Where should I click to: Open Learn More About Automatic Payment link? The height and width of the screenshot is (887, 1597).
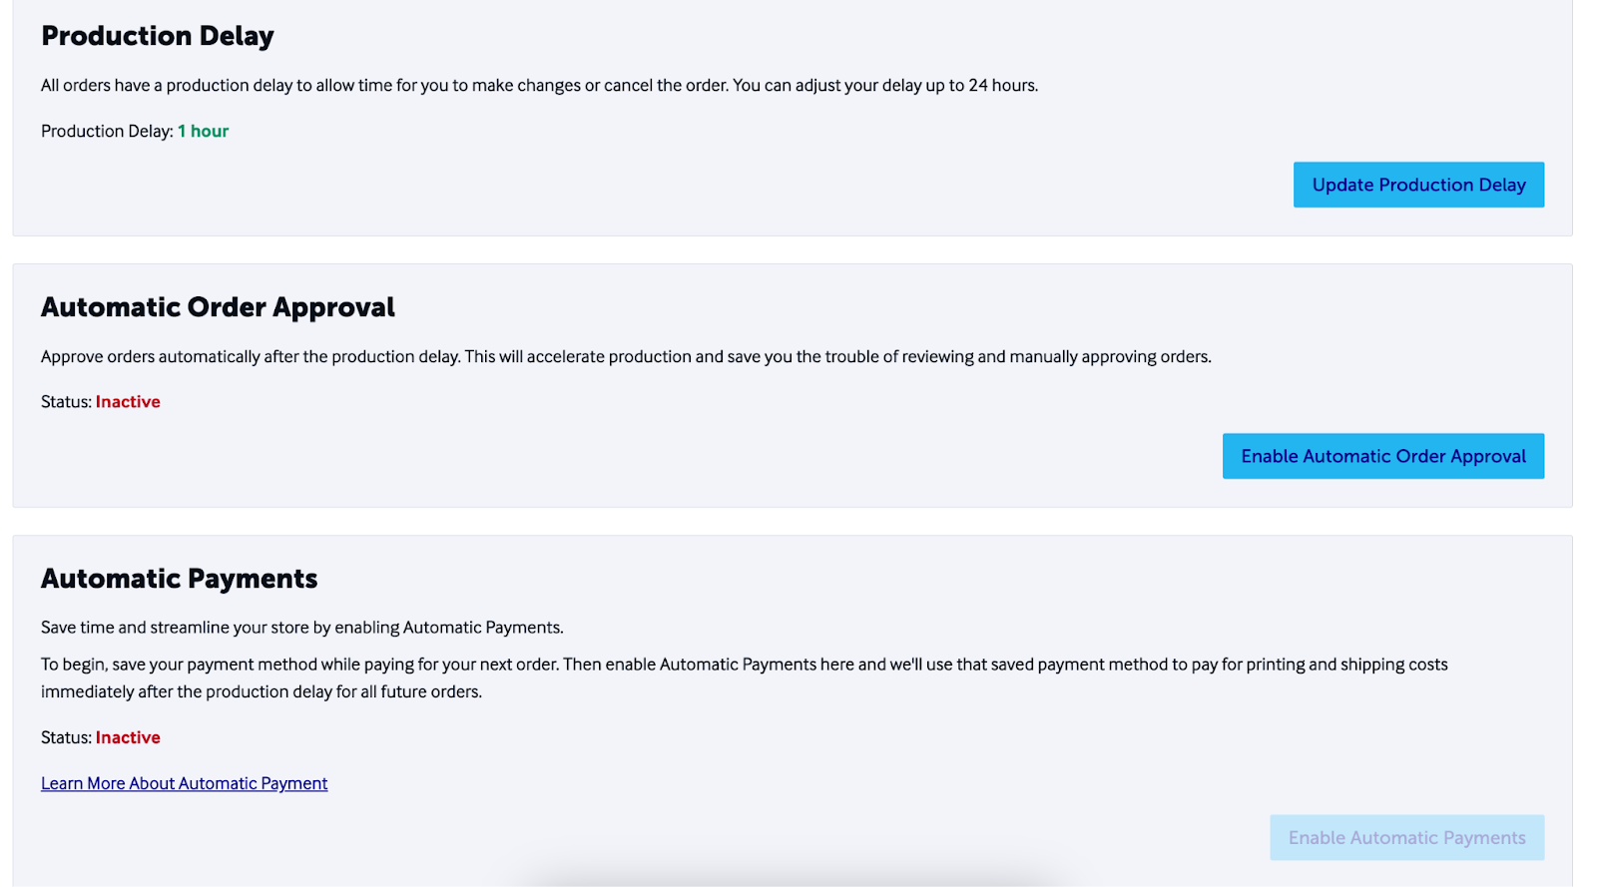coord(184,782)
